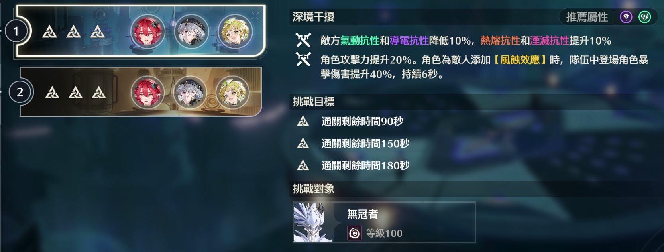This screenshot has width=664, height=252.
Task: Click gray-haired character portrait in team 1
Action: tap(192, 31)
